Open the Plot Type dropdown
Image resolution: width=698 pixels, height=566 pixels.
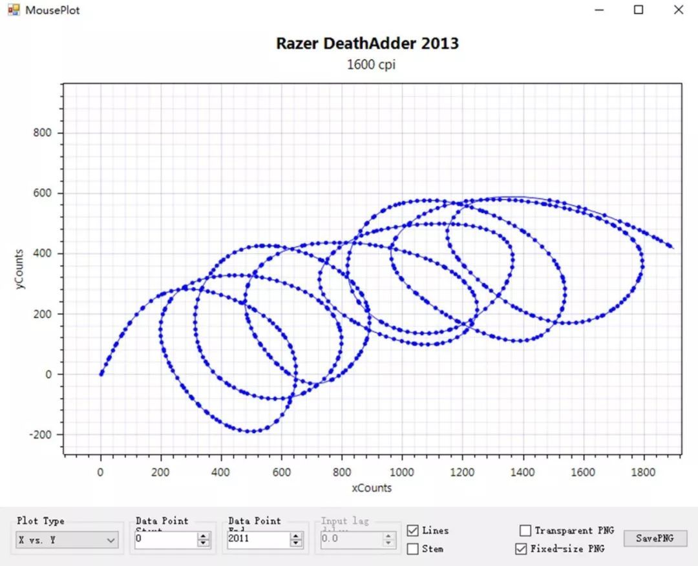coord(67,540)
